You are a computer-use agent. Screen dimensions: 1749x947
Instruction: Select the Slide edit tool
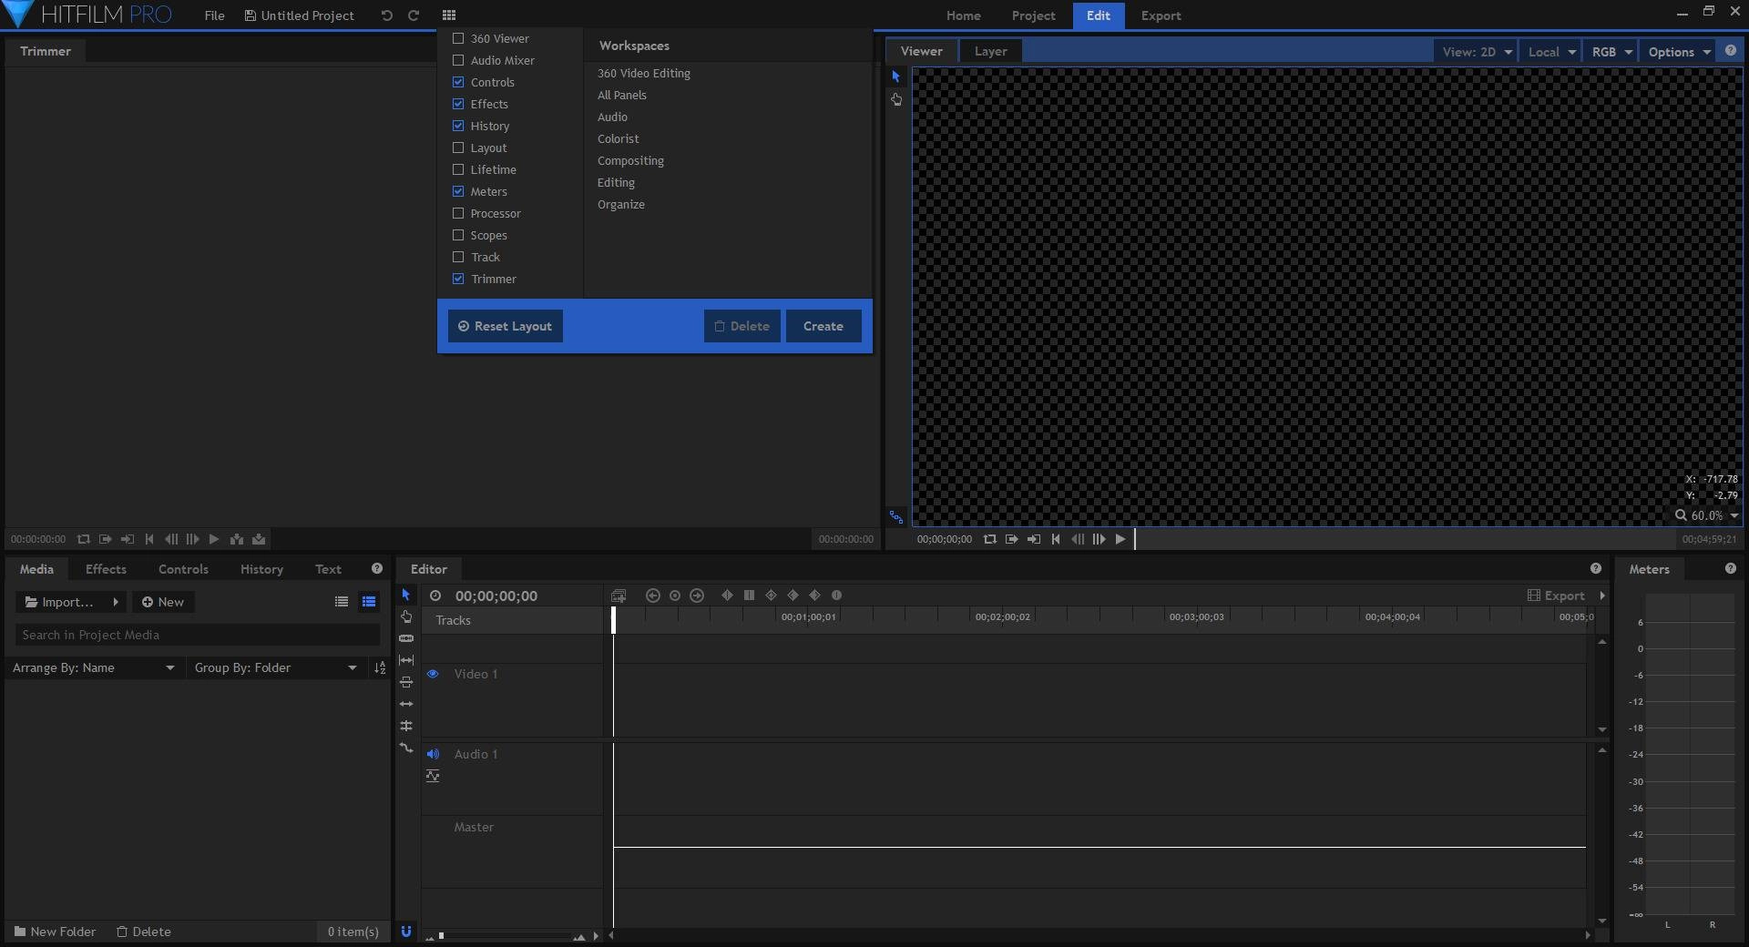406,682
